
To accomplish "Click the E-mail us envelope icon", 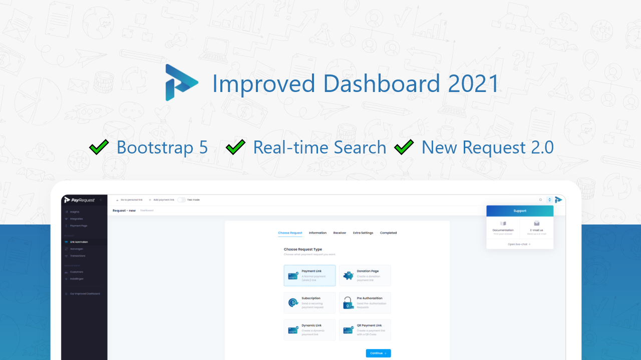I will pos(536,223).
